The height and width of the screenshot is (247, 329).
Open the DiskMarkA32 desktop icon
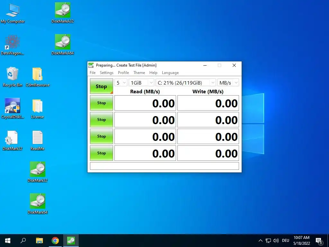(63, 13)
